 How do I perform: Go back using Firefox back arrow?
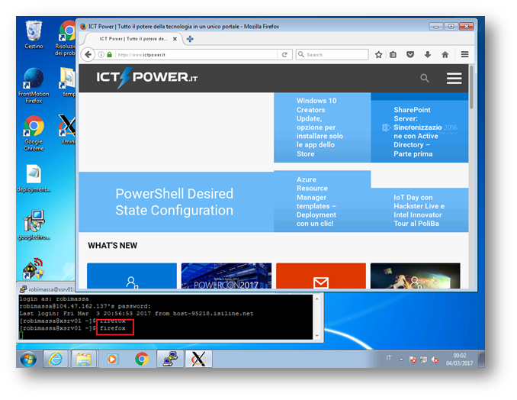[88, 54]
